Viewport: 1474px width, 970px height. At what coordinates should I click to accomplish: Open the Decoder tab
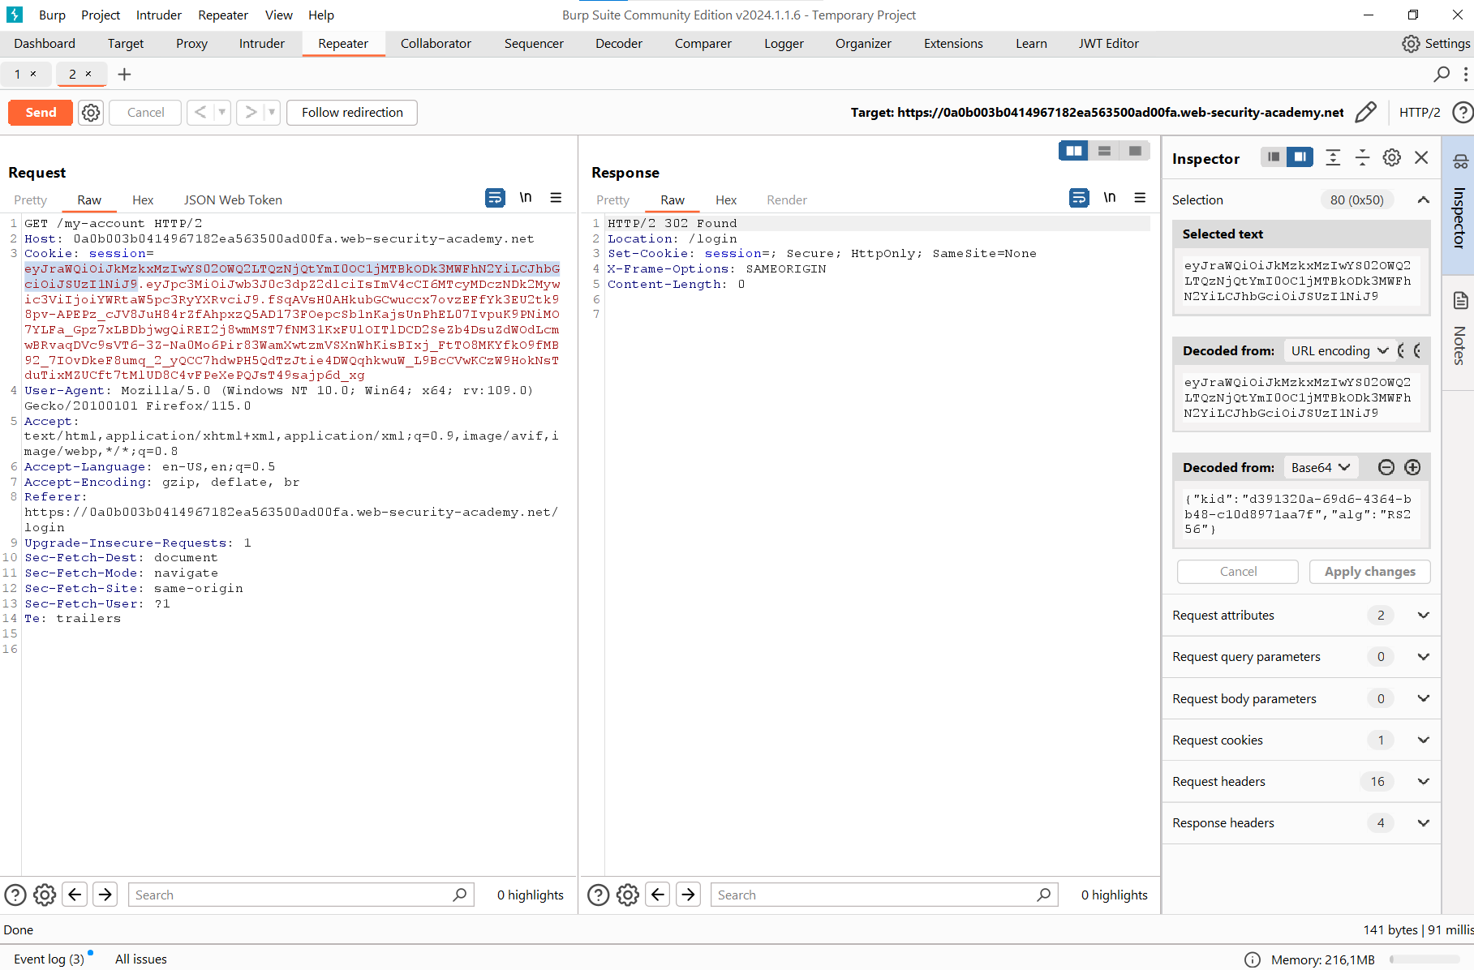point(619,44)
